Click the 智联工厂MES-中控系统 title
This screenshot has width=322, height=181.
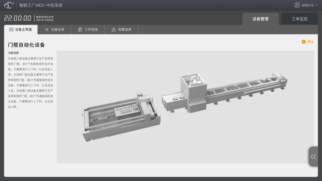(41, 5)
